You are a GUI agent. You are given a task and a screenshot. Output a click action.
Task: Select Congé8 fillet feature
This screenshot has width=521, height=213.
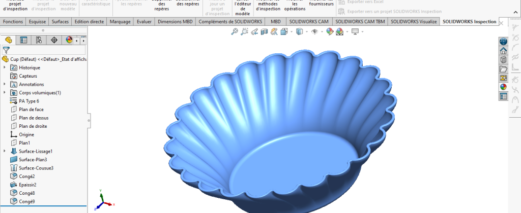tap(22, 193)
